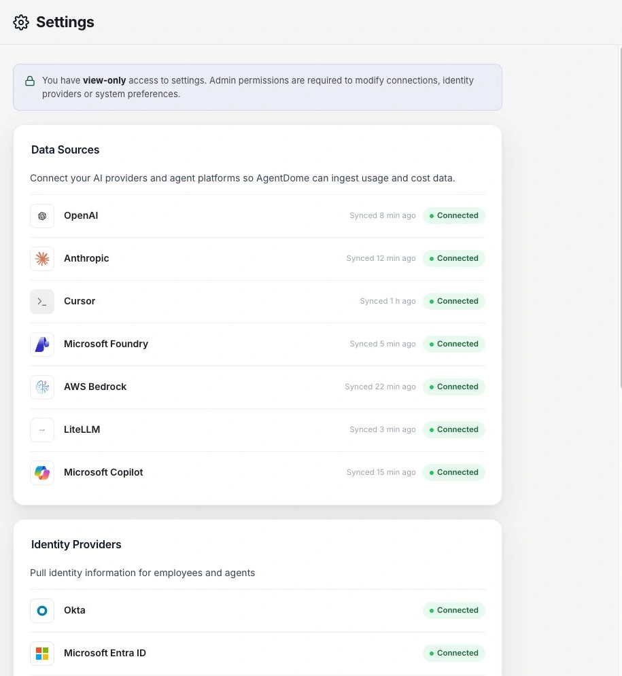
Task: Click the Settings gear icon
Action: point(20,22)
